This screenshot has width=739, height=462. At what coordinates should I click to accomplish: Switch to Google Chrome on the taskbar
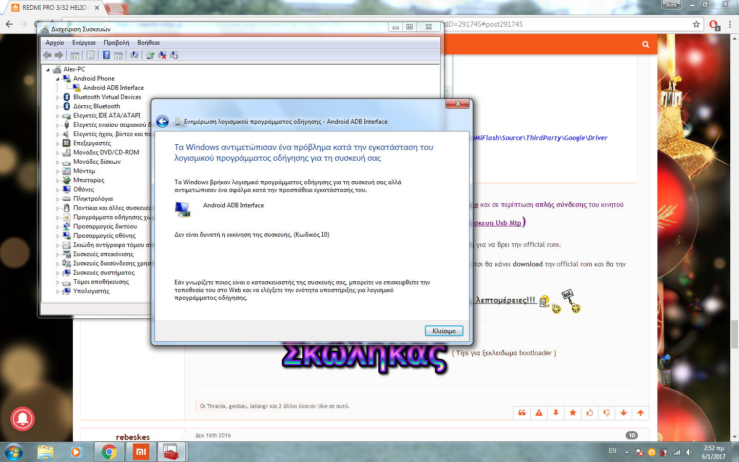point(109,452)
